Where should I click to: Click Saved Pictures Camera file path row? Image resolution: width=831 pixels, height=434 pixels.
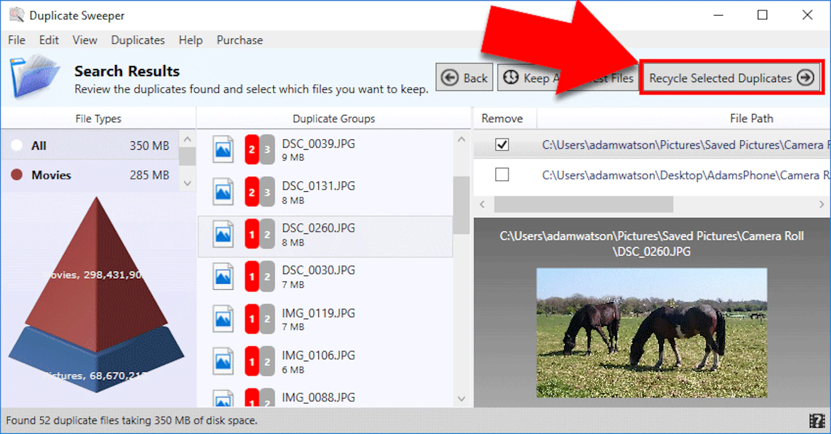pos(652,144)
